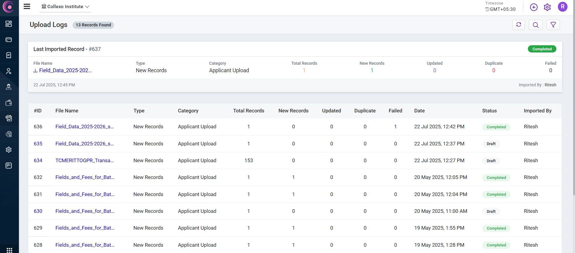The height and width of the screenshot is (253, 575).
Task: Open upload record ID 635
Action: pos(38,144)
